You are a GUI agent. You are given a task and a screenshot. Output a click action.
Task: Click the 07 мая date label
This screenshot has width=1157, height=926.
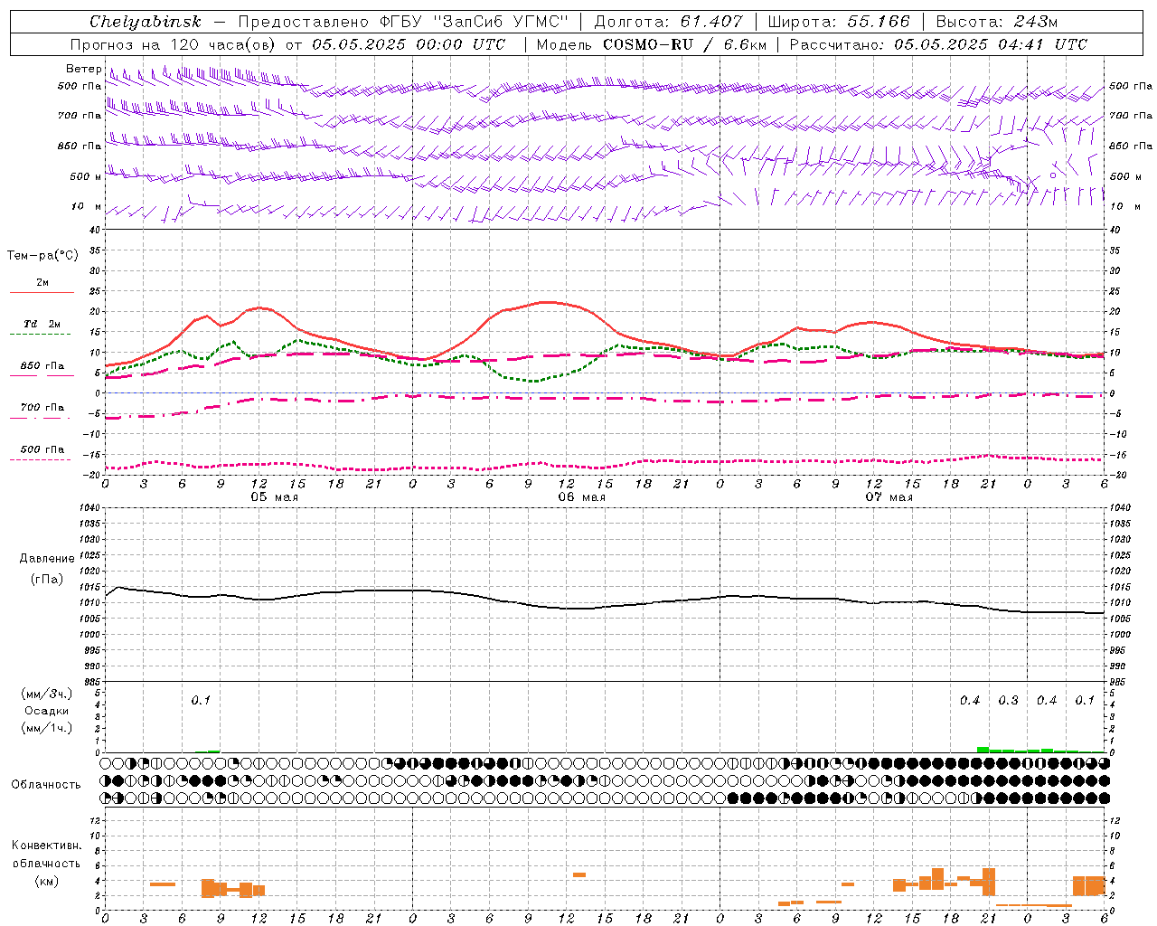point(889,497)
